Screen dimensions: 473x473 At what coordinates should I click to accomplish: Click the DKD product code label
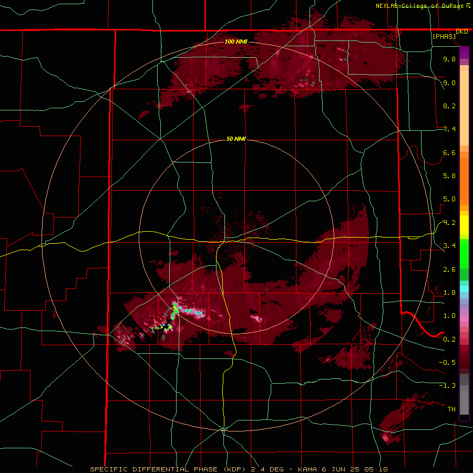462,32
